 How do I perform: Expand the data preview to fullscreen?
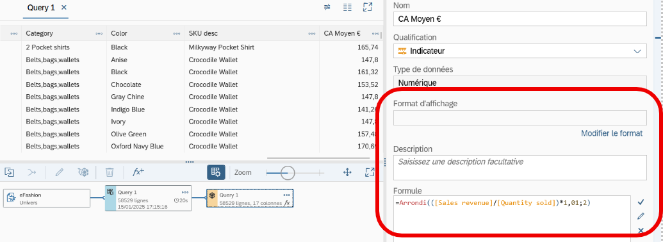tap(368, 7)
